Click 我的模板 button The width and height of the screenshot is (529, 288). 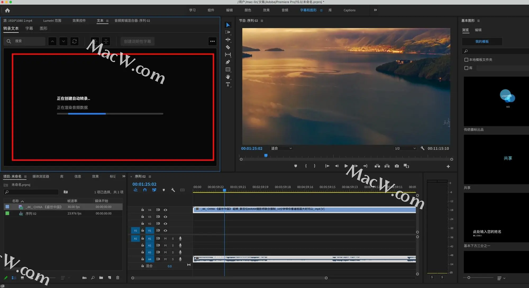coord(482,41)
